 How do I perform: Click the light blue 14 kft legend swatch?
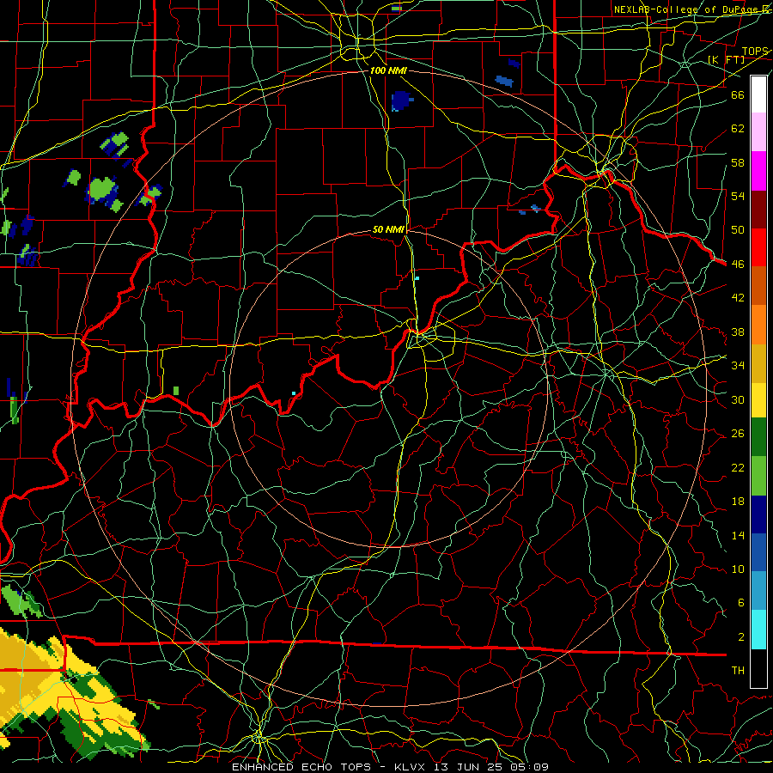(x=758, y=591)
